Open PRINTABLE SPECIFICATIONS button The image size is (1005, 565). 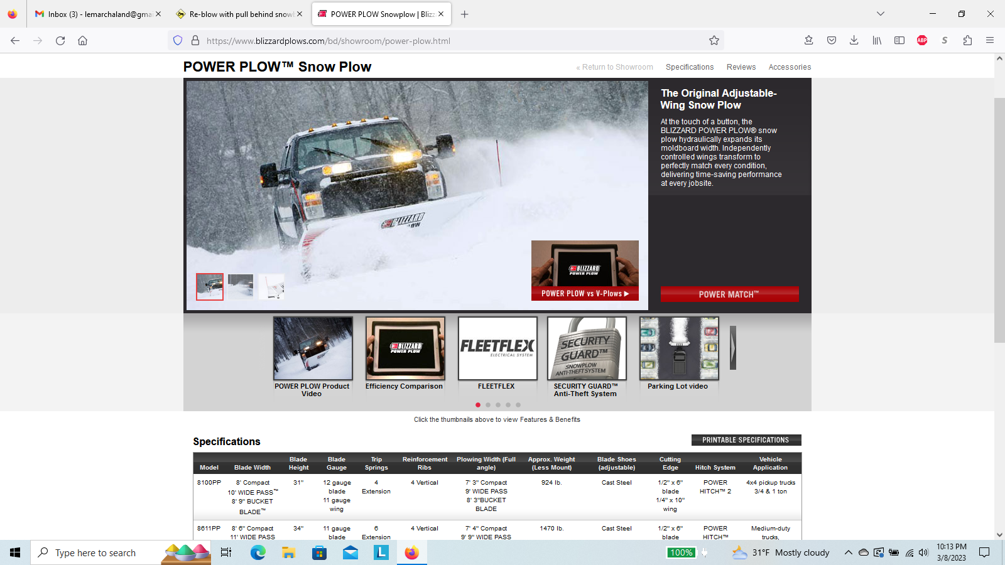pos(746,440)
